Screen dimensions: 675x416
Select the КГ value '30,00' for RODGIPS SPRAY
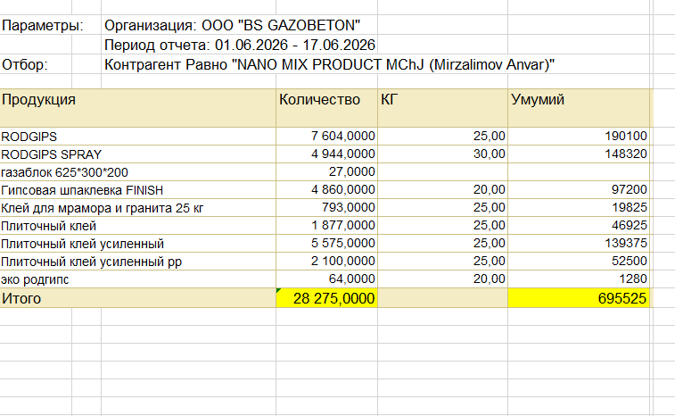pyautogui.click(x=442, y=154)
